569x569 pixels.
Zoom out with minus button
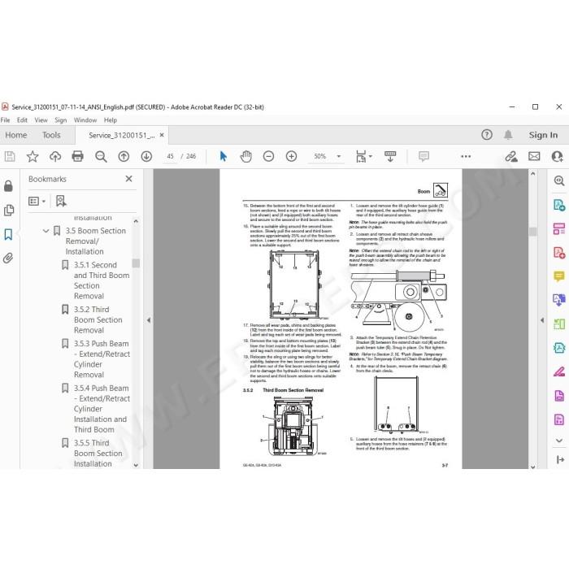click(268, 156)
